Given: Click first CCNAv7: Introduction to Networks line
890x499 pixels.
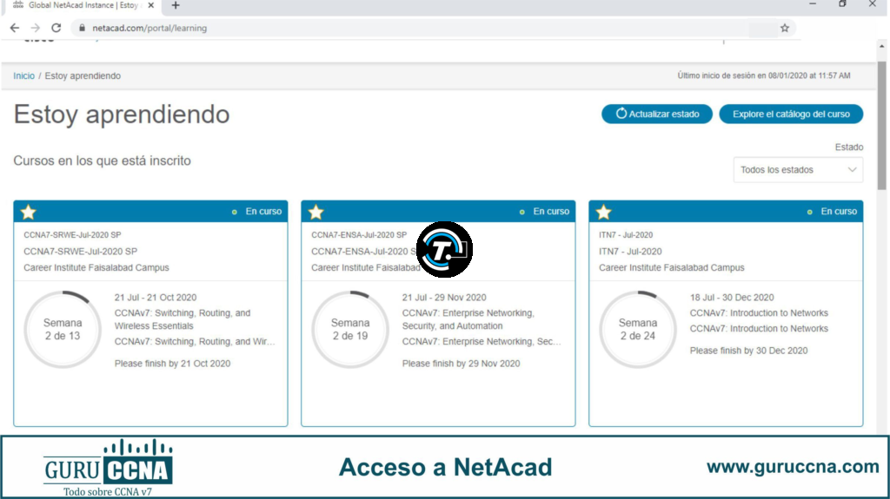Looking at the screenshot, I should 759,313.
